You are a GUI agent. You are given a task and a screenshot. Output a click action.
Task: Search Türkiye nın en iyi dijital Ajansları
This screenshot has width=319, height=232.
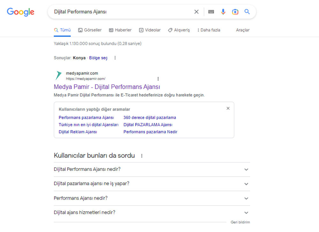[x=88, y=125]
